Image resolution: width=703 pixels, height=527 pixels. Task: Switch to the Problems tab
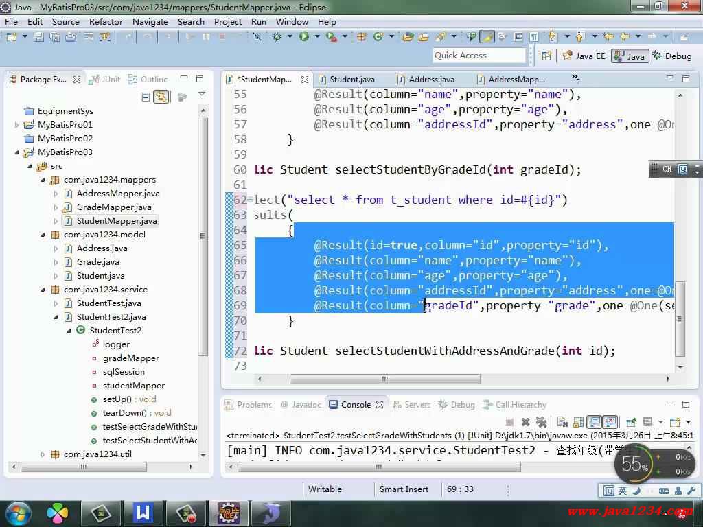point(249,405)
